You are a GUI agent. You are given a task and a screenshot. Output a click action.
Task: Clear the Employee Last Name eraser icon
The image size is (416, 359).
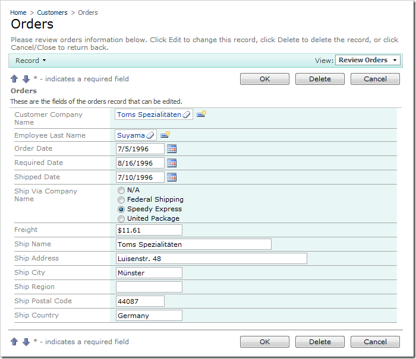click(150, 135)
